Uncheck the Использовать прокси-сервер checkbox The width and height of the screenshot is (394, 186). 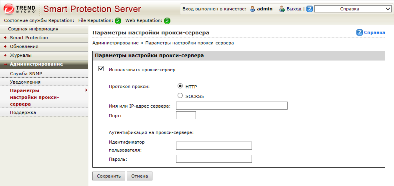pyautogui.click(x=101, y=69)
